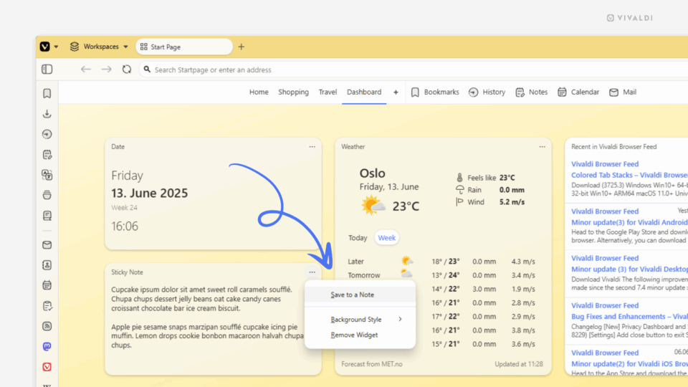The height and width of the screenshot is (387, 688).
Task: Open the Feeds panel in sidebar
Action: [x=47, y=326]
